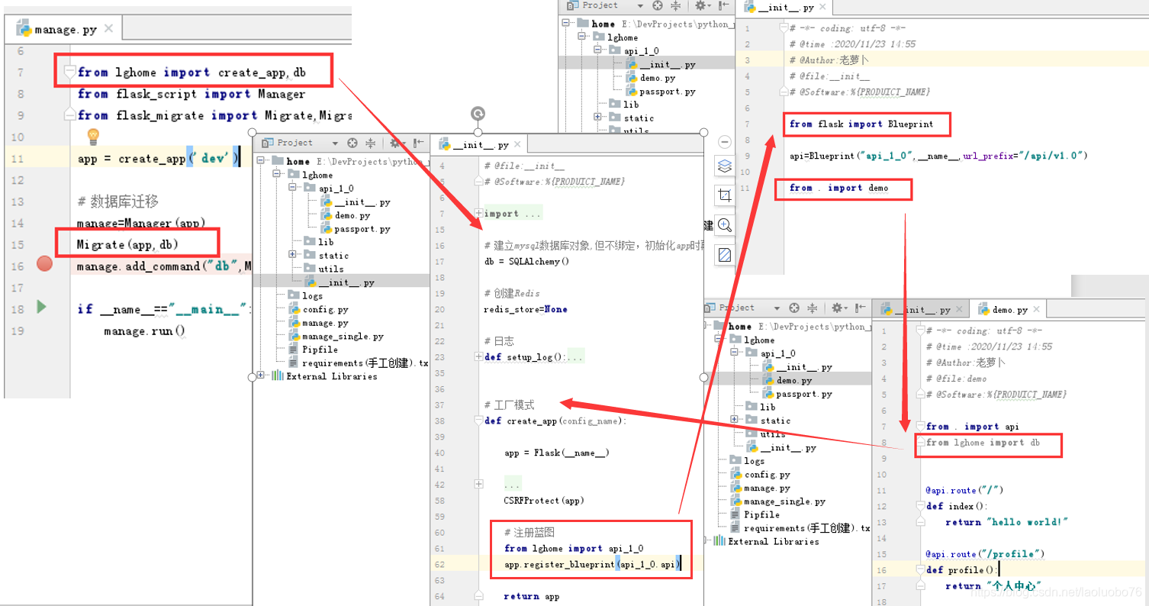Hide the middle window's Project panel
The width and height of the screenshot is (1149, 606).
[419, 143]
